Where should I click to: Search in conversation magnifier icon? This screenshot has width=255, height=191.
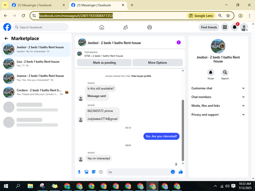point(225,72)
